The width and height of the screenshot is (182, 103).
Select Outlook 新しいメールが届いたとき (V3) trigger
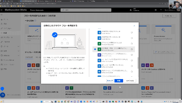point(114,66)
